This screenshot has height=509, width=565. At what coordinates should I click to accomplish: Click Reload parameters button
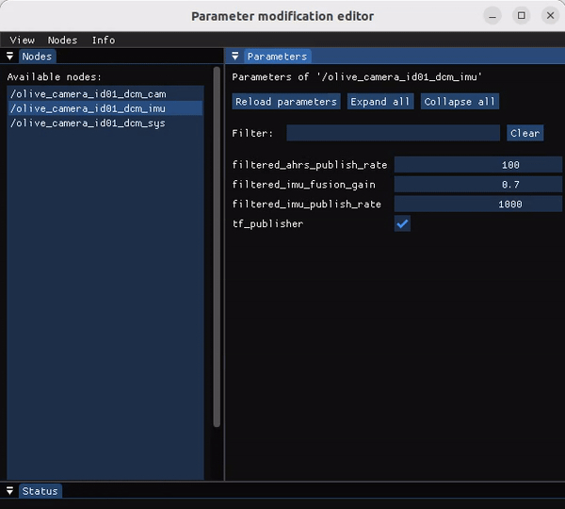[286, 101]
